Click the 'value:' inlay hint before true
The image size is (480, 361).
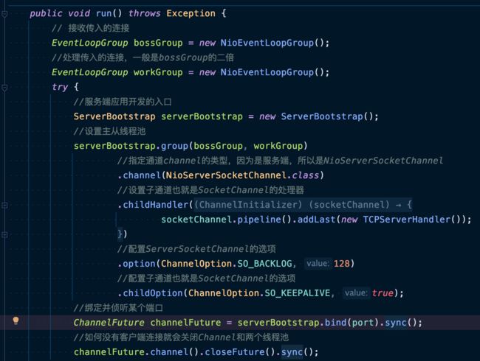(356, 293)
